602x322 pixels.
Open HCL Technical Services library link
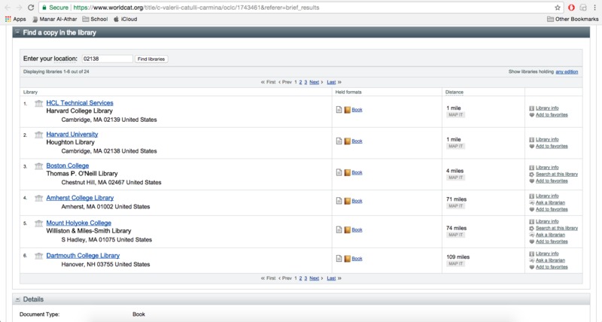80,103
